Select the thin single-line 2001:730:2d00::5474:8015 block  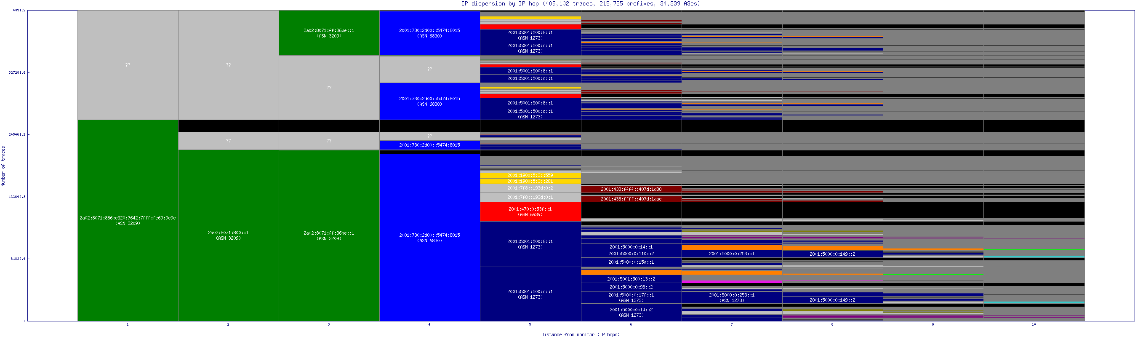click(429, 145)
